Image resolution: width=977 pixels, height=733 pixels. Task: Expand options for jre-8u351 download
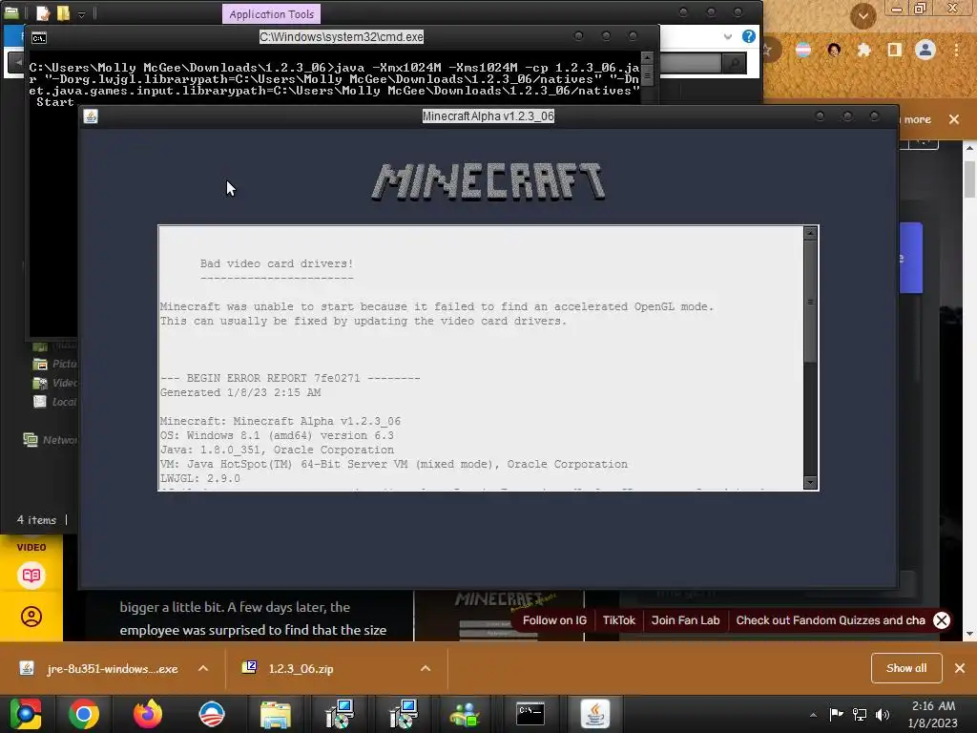[x=203, y=668]
